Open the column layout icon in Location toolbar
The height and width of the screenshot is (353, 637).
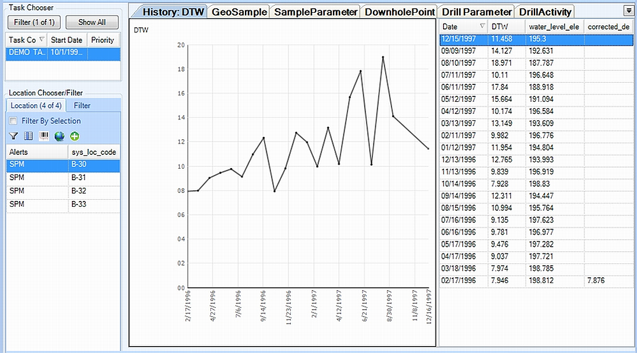[28, 135]
